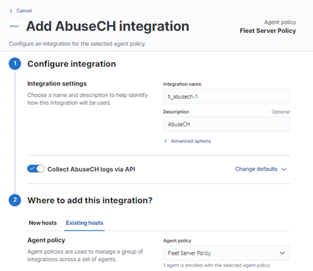The height and width of the screenshot is (271, 313).
Task: Focus the Description input field
Action: coord(226,124)
